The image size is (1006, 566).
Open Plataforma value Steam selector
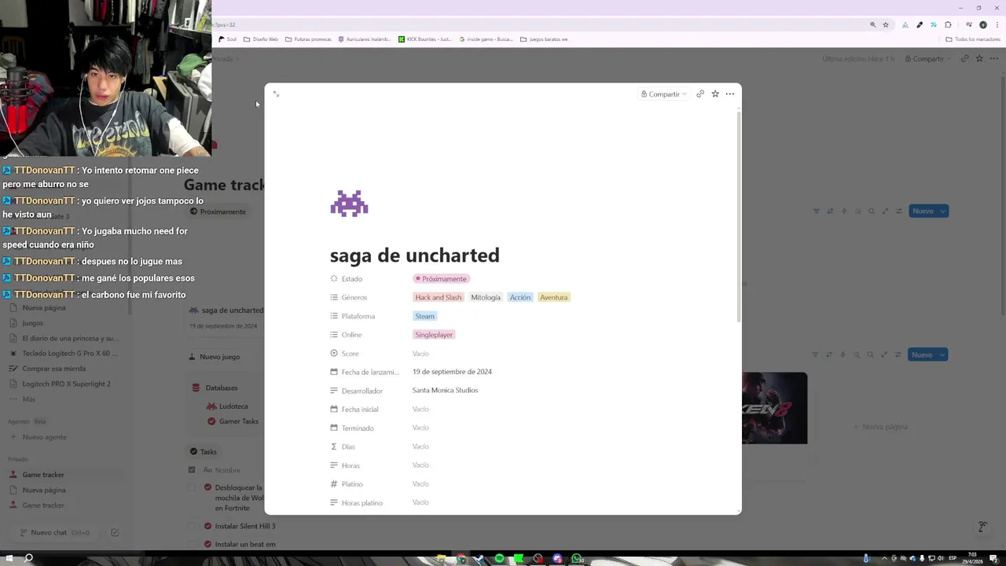(x=424, y=316)
